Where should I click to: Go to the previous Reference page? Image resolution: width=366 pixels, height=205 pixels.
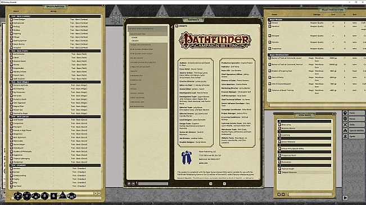[210, 184]
